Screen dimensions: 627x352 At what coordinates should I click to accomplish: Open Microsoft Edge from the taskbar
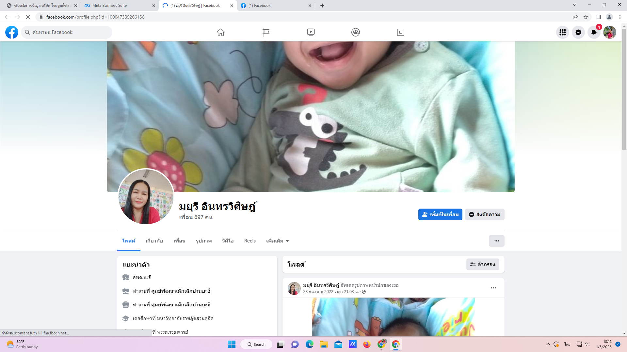(309, 345)
